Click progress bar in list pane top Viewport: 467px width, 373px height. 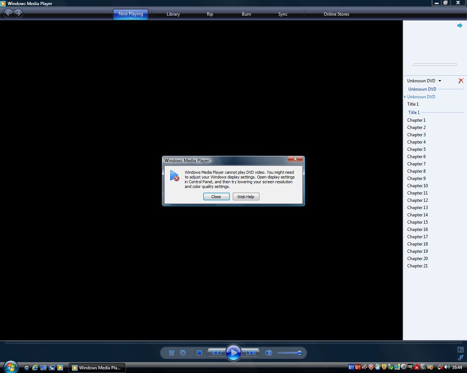pos(435,64)
